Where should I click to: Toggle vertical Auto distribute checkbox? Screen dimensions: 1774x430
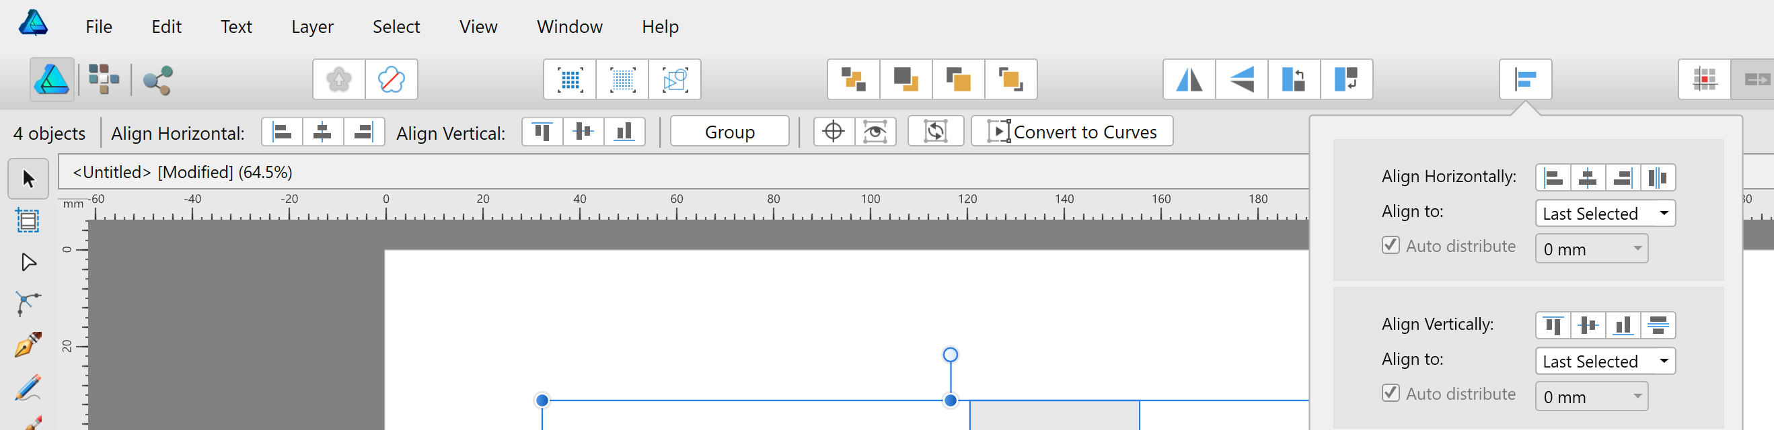click(x=1391, y=393)
